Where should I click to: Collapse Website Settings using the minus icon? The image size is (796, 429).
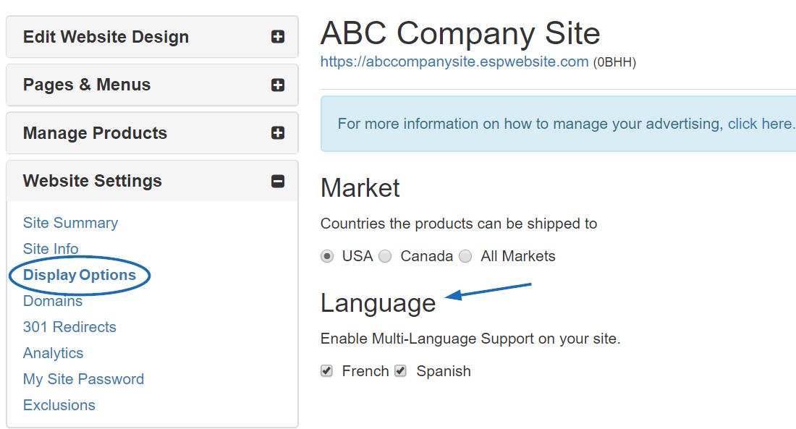(x=278, y=182)
